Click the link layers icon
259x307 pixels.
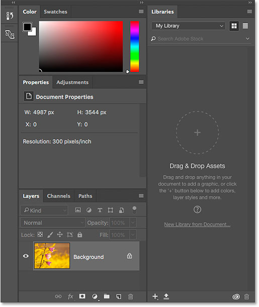pos(58,296)
